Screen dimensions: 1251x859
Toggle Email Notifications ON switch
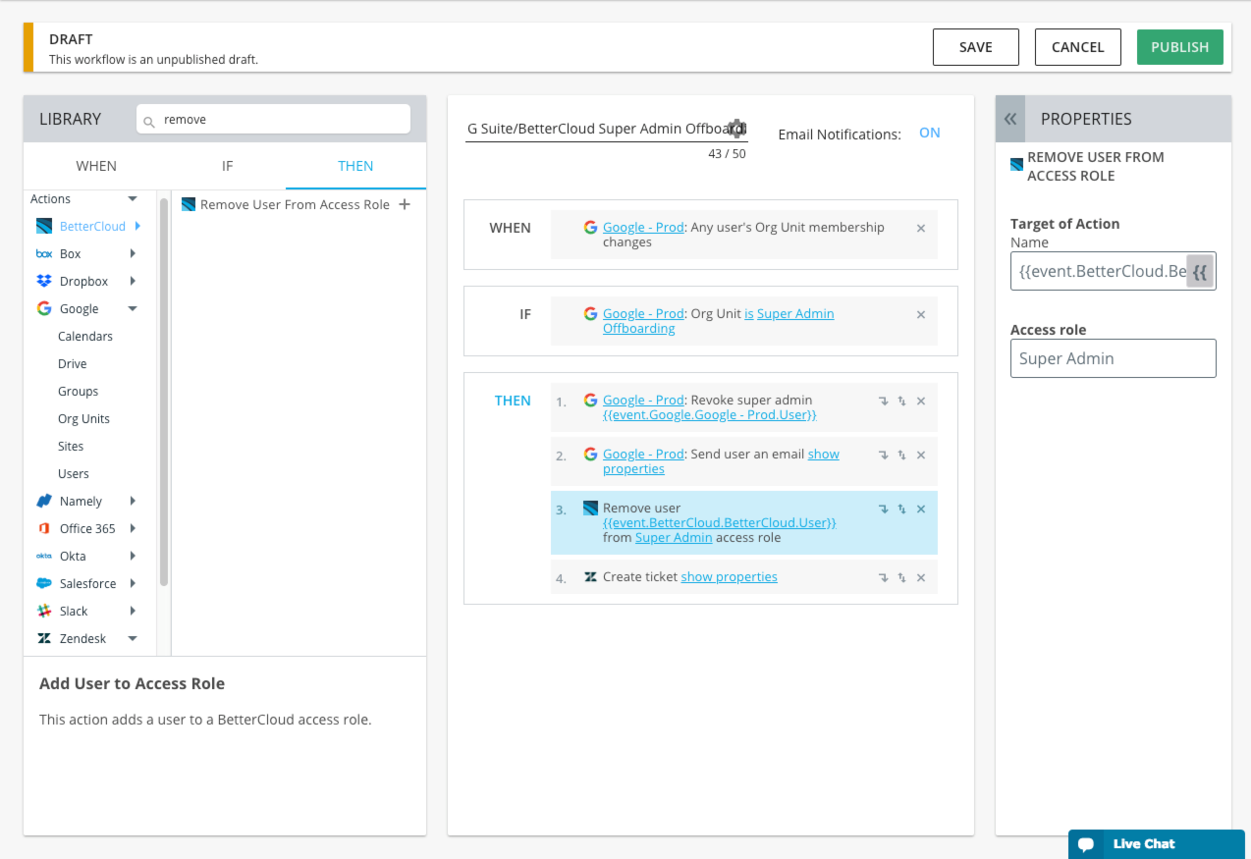click(930, 133)
